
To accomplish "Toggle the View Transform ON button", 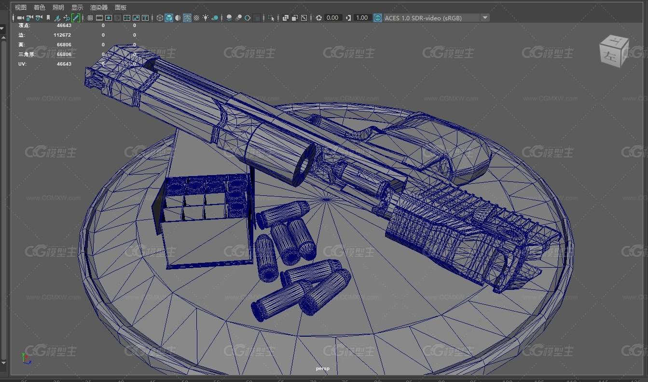I will pyautogui.click(x=378, y=18).
